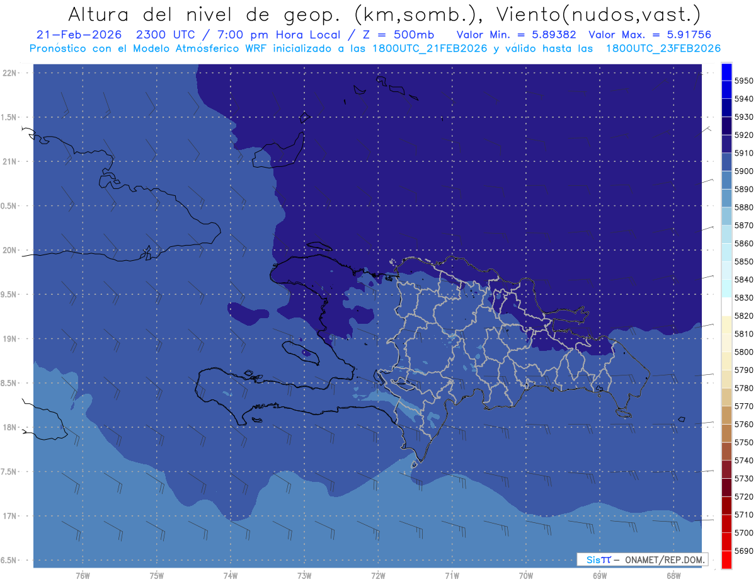Image resolution: width=756 pixels, height=584 pixels.
Task: Click the '20N' latitude label
Action: pos(9,250)
